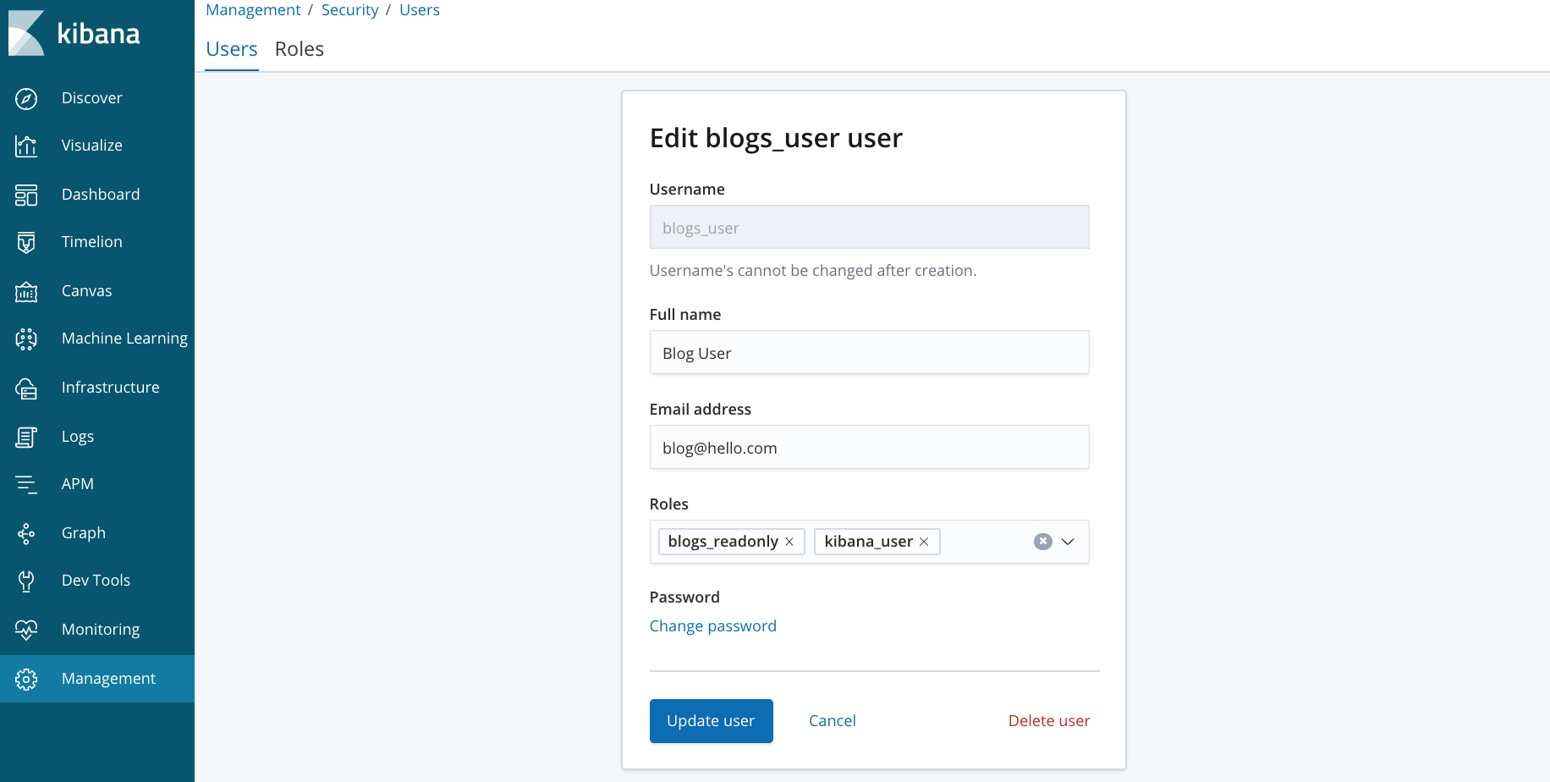Clear all selected roles with the circle X
This screenshot has height=782, width=1550.
(x=1043, y=542)
